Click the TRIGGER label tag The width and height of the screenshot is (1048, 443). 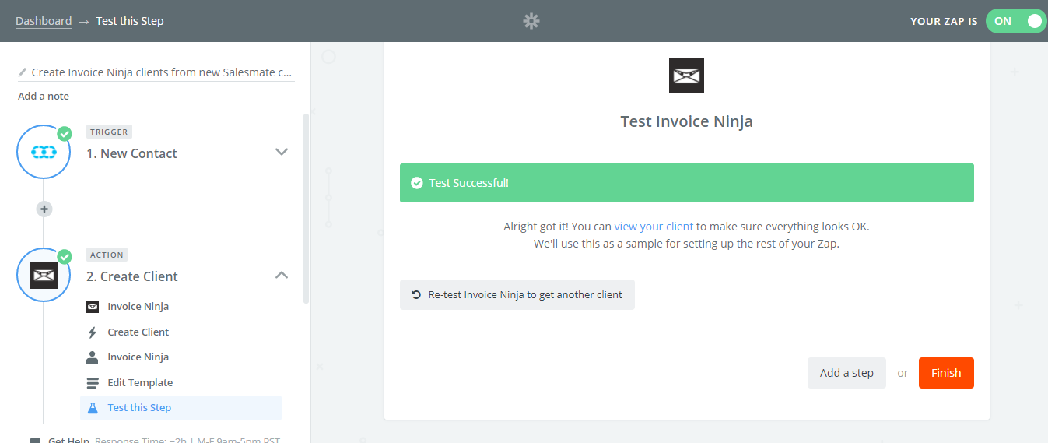(109, 132)
